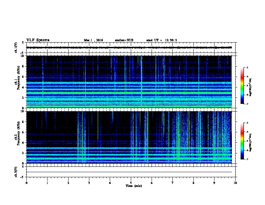Click the ch.2 frequency tick label "4"
Viewport: 265px width, 205px height.
23,143
